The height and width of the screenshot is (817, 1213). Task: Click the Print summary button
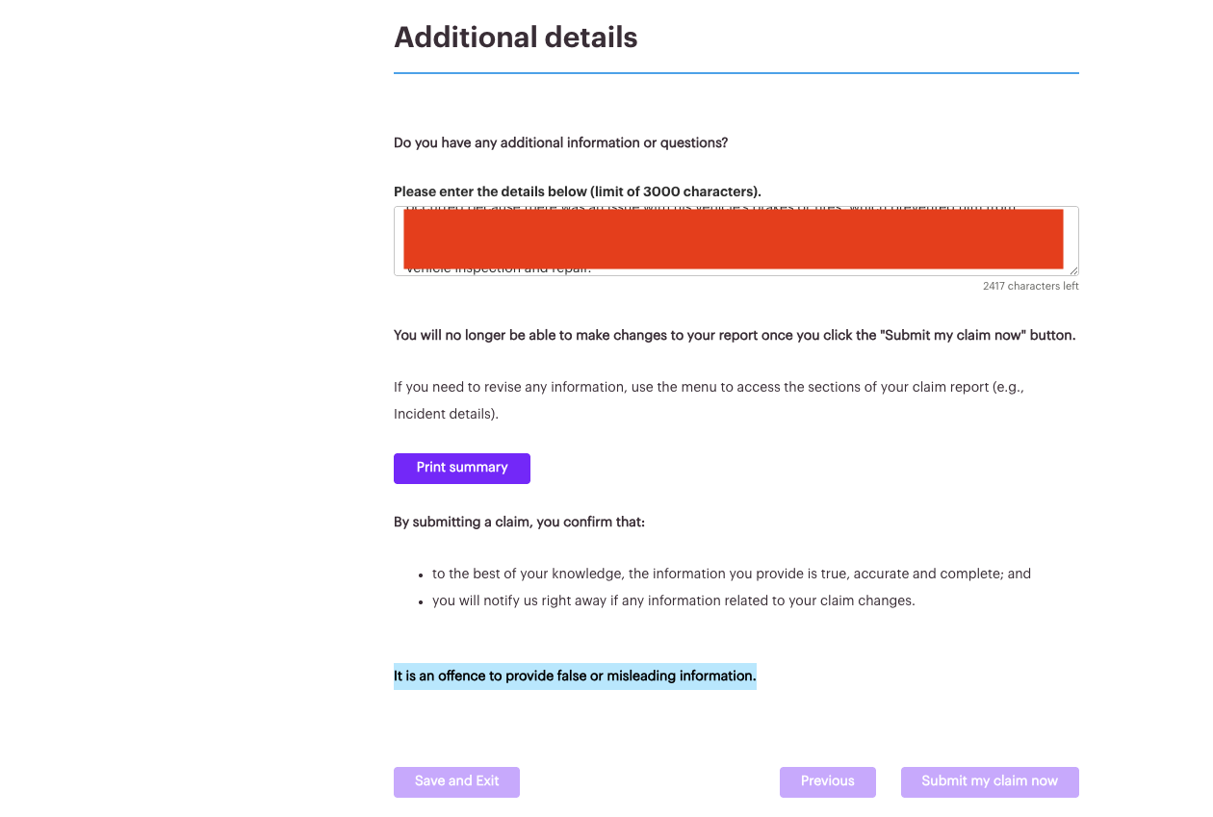click(461, 468)
